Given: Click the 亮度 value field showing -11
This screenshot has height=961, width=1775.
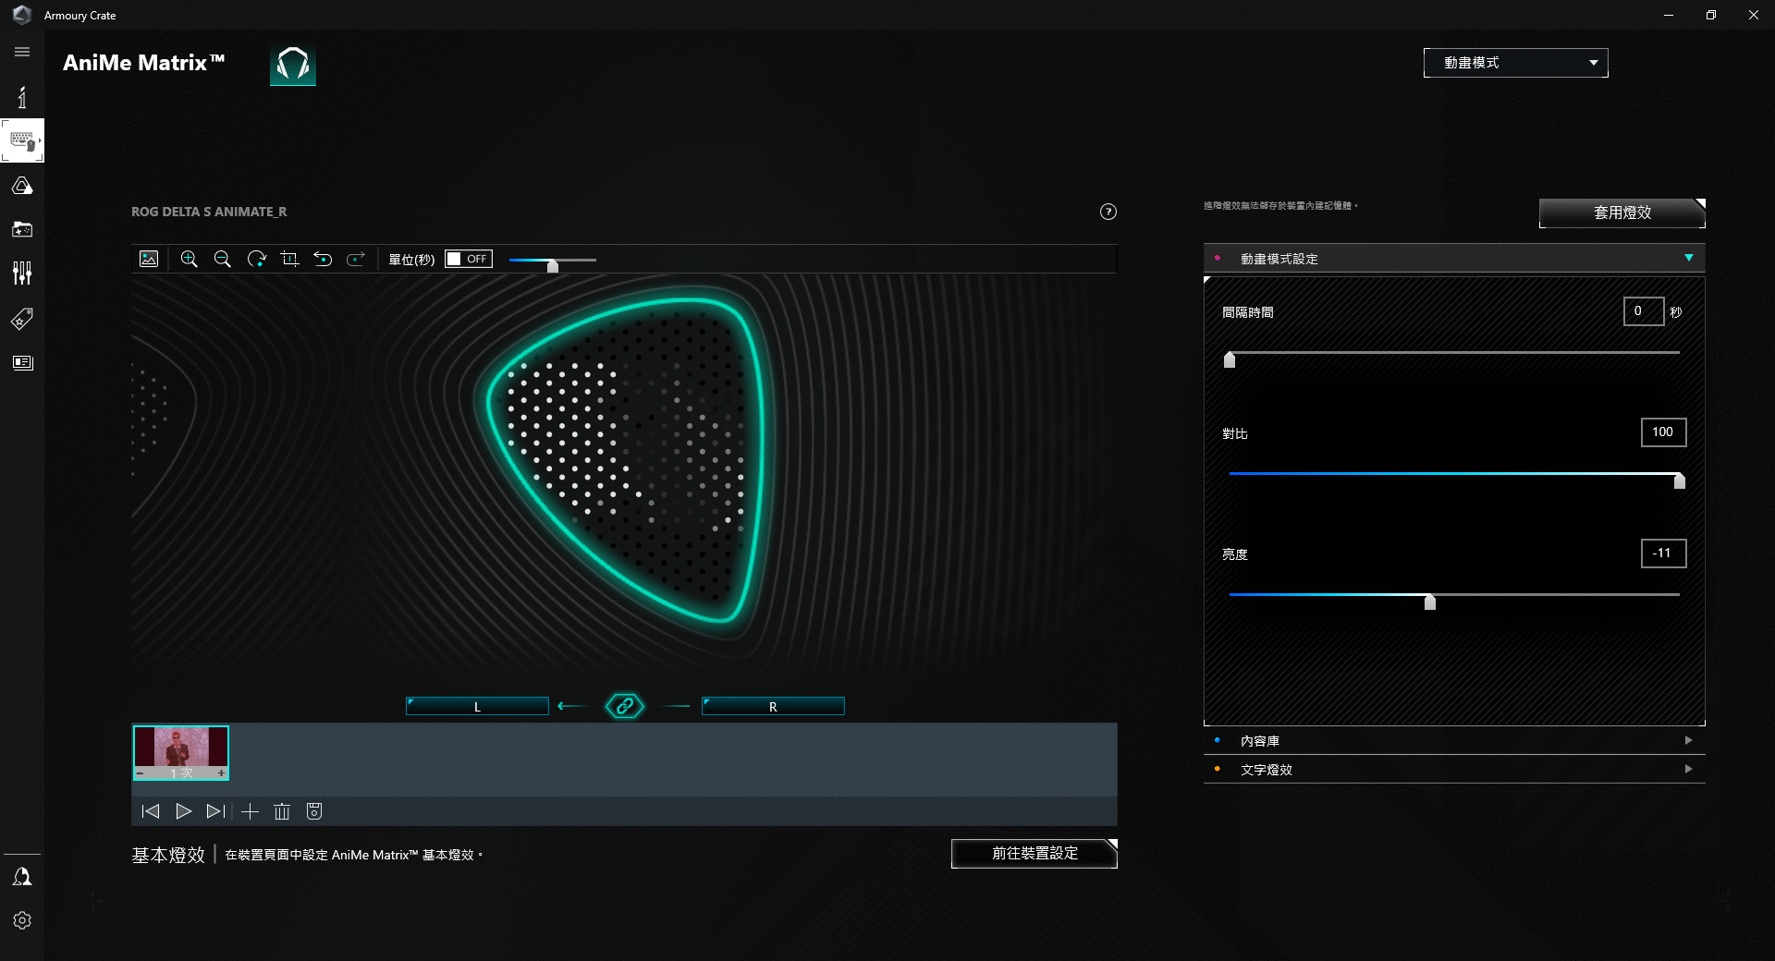Looking at the screenshot, I should (1663, 553).
